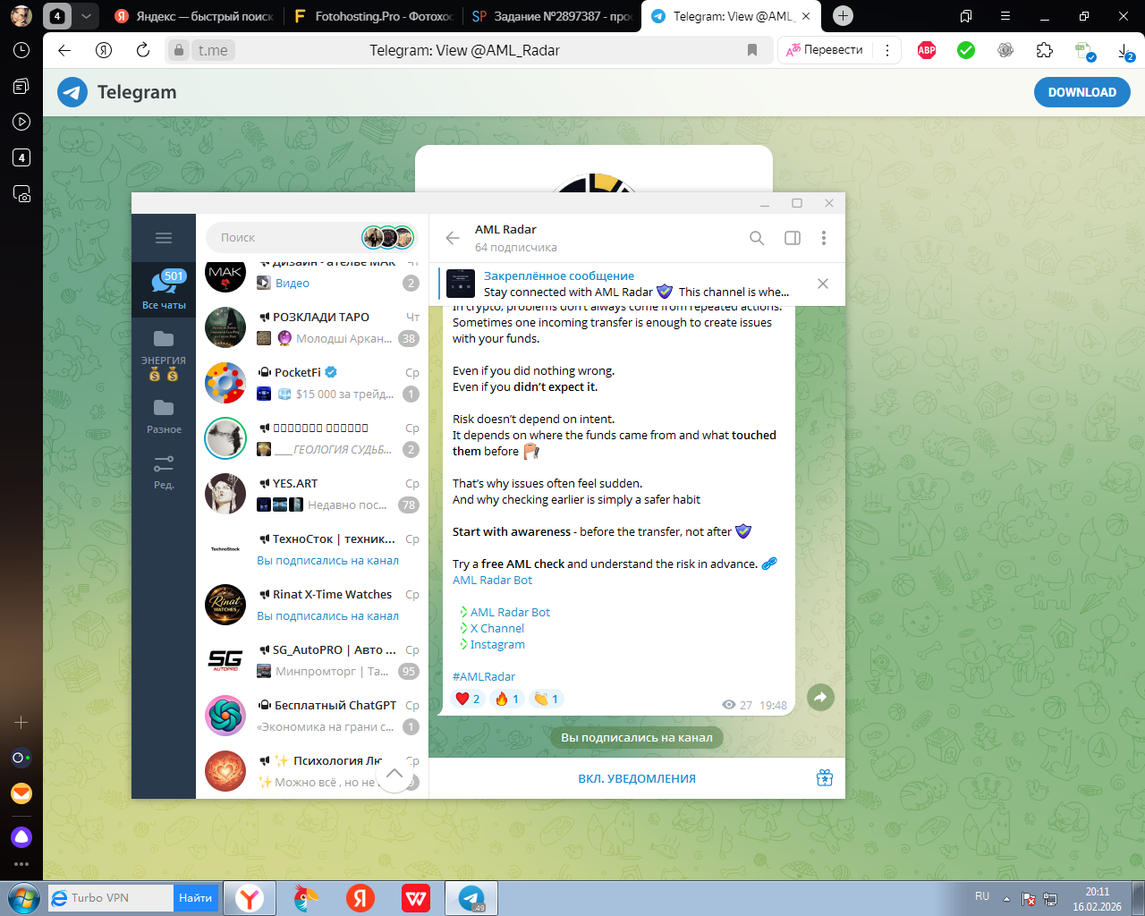
Task: Enable channel notifications with ВКЛ. УВЕДОМЛЕНИЯ
Action: pos(637,778)
